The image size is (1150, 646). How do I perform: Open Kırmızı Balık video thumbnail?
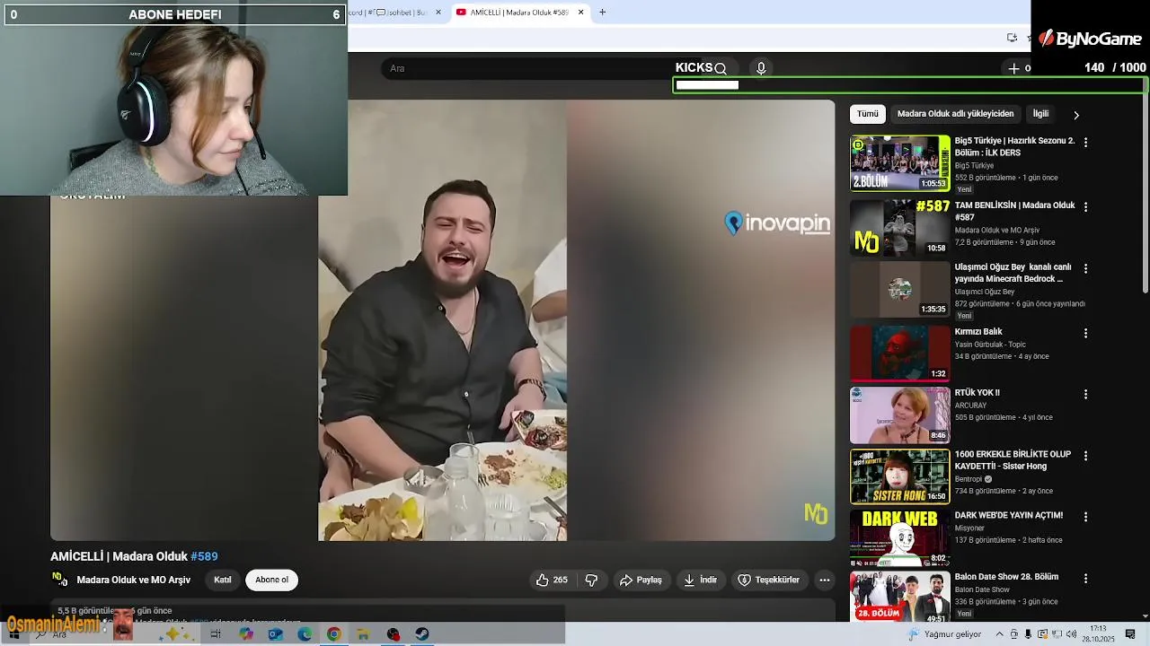(x=899, y=354)
